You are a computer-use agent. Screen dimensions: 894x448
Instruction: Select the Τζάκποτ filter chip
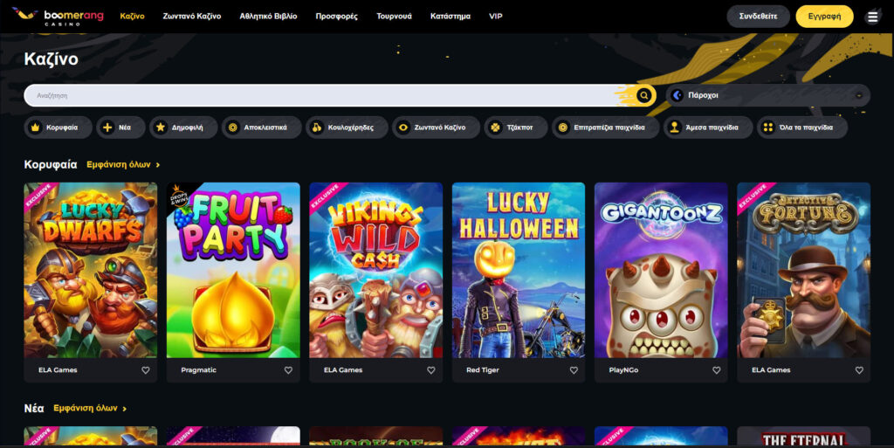pos(516,128)
